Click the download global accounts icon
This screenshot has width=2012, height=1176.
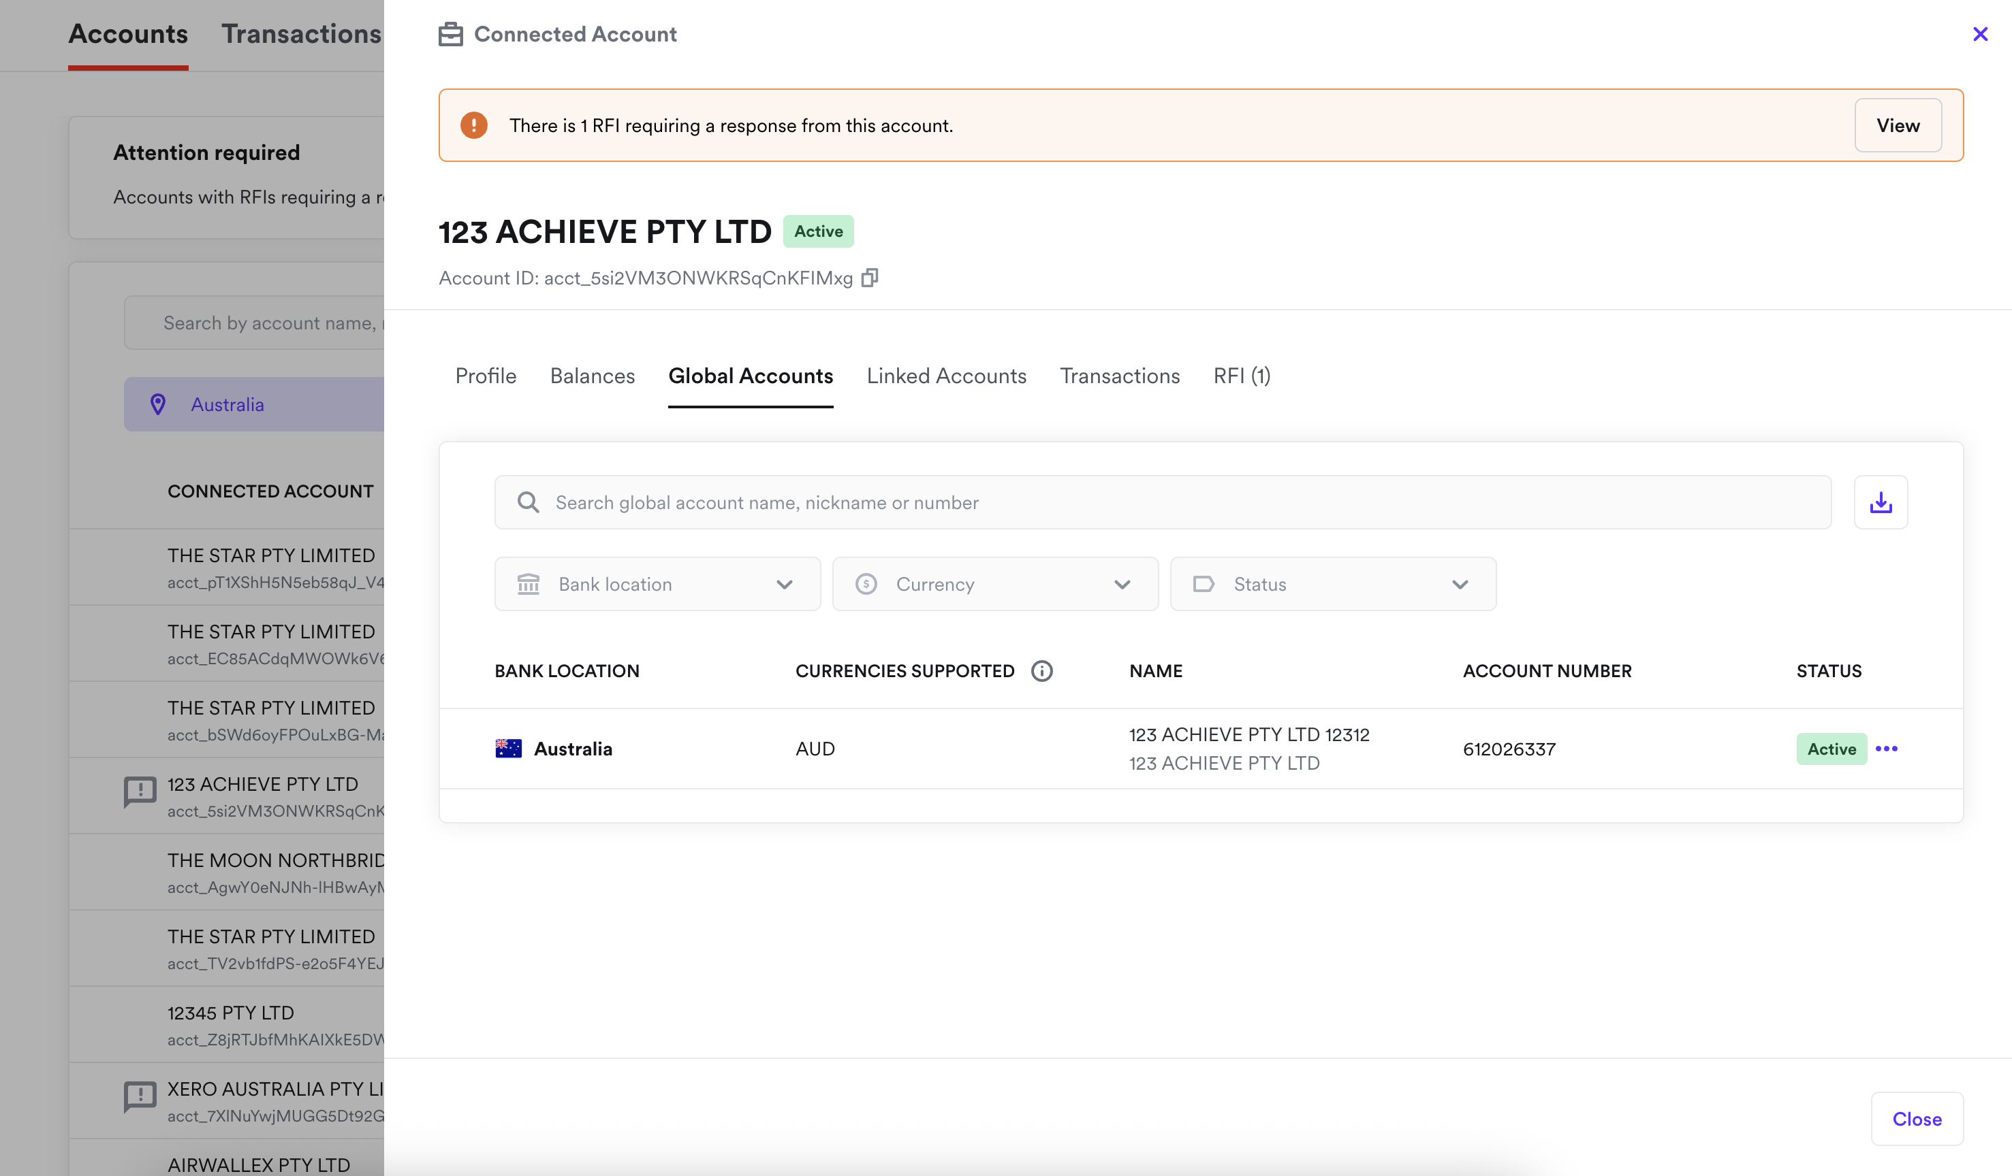pos(1881,503)
